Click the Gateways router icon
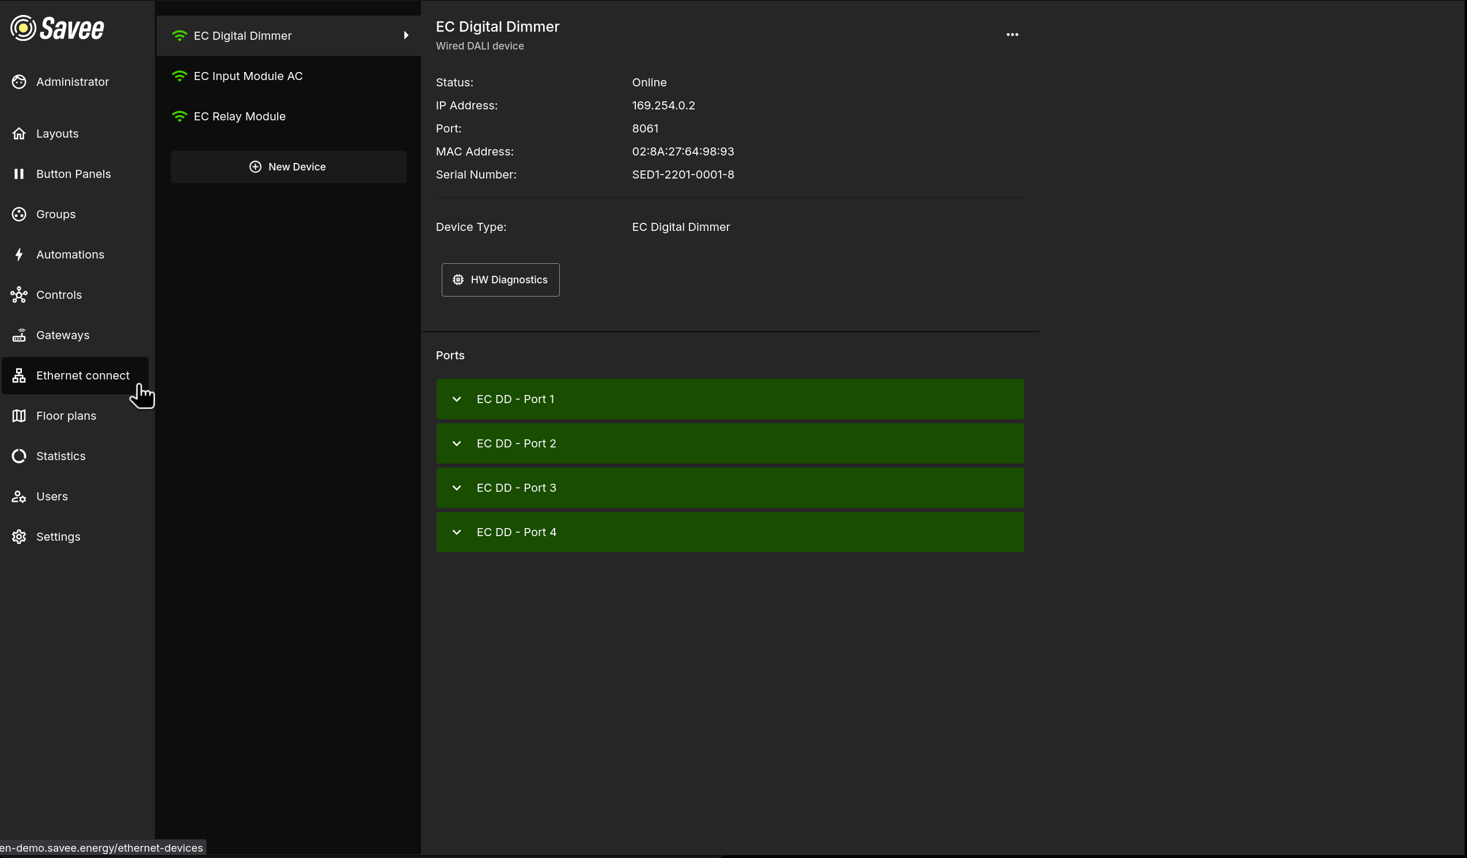The width and height of the screenshot is (1467, 858). [19, 335]
